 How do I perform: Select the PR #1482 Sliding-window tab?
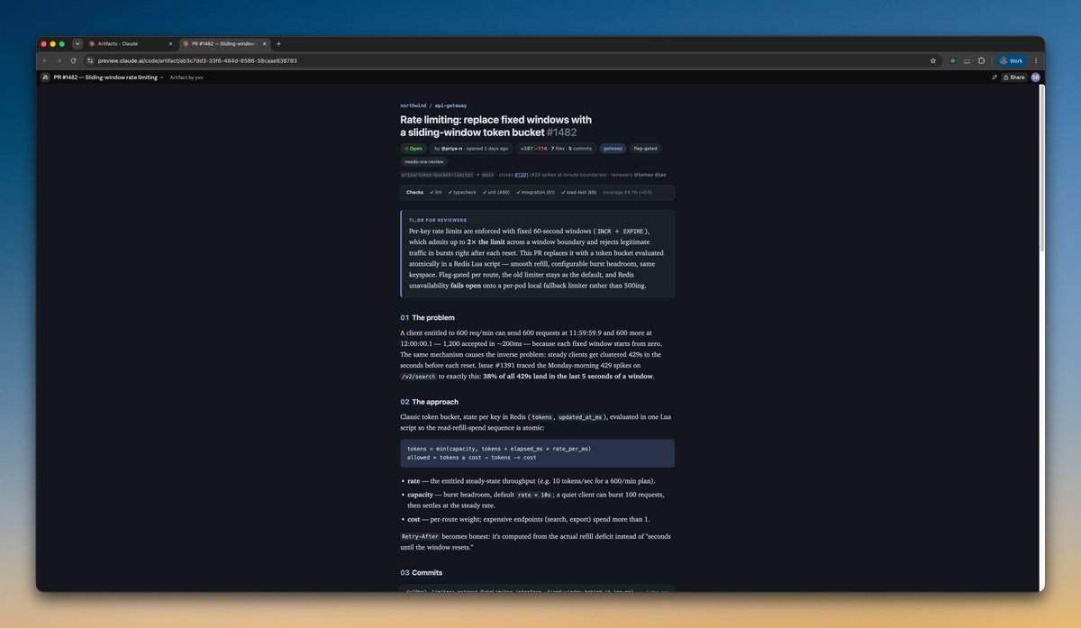[x=224, y=43]
